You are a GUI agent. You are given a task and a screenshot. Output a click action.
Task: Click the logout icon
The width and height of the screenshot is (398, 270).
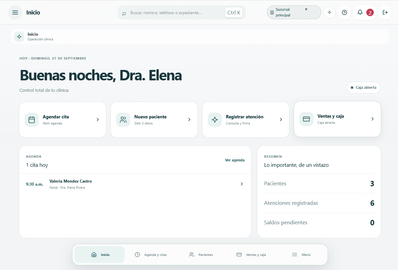click(x=385, y=12)
